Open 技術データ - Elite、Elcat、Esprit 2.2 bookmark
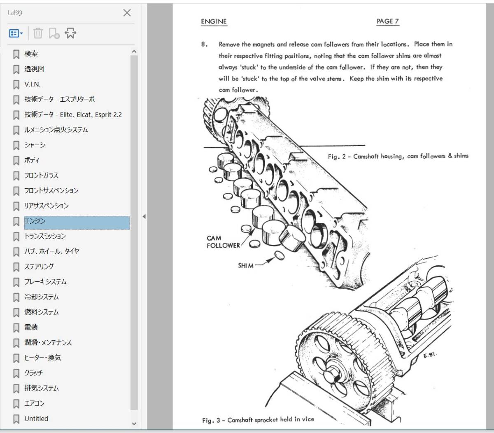The height and width of the screenshot is (433, 494). click(x=73, y=115)
